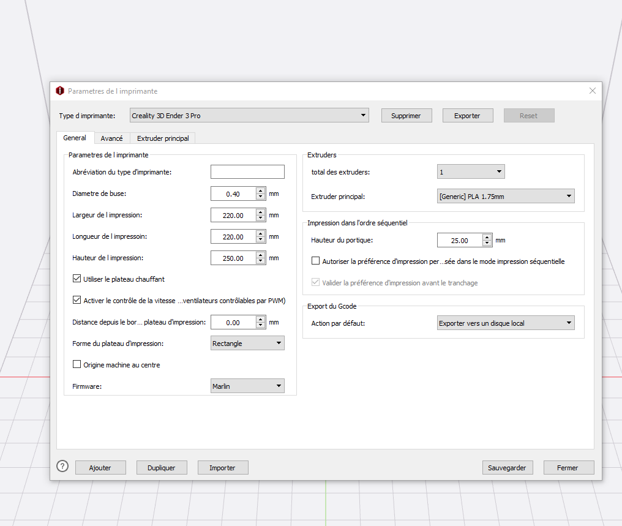622x526 pixels.
Task: Uncheck Utiliser le plateau chauffant
Action: pyautogui.click(x=77, y=279)
